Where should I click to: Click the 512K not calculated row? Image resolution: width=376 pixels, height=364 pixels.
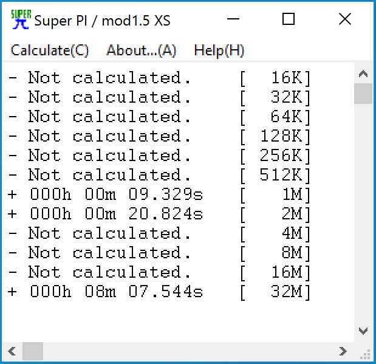point(159,174)
